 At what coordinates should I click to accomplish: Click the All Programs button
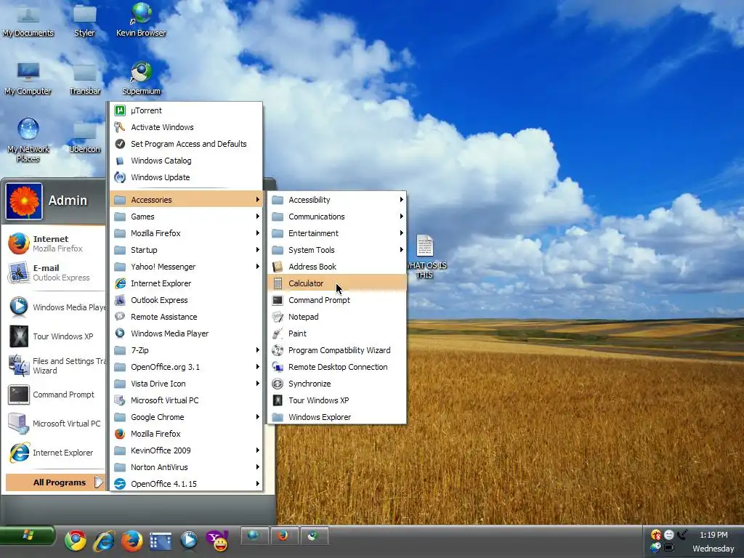54,482
